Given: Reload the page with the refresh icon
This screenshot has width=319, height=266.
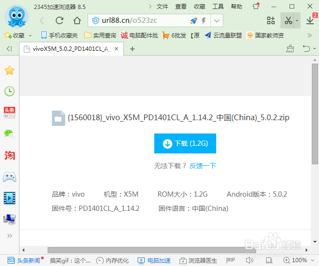Looking at the screenshot, I should click(60, 20).
